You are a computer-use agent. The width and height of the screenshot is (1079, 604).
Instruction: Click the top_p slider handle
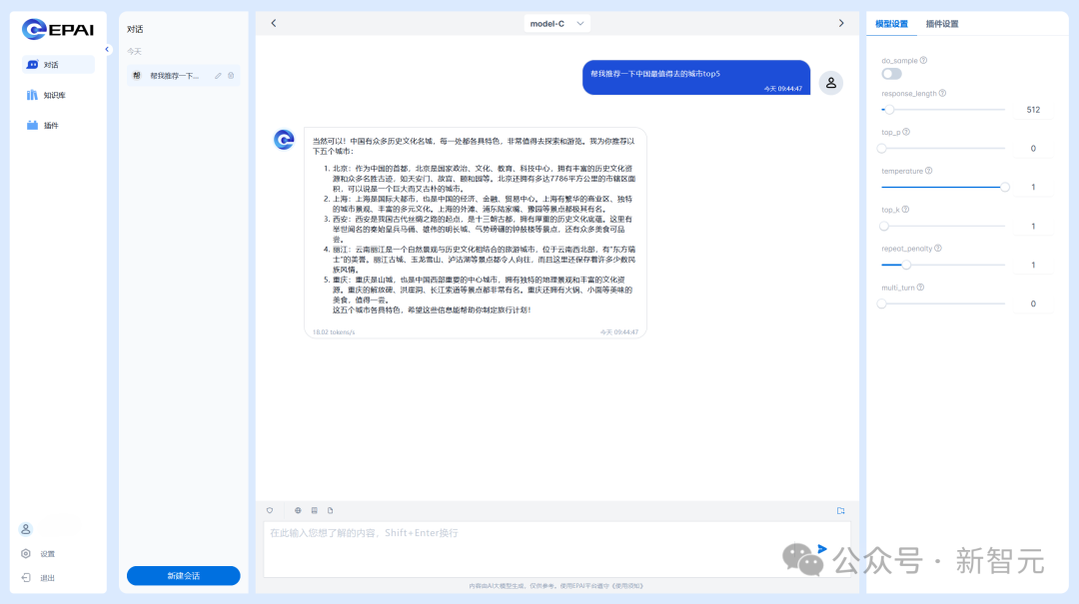click(882, 148)
